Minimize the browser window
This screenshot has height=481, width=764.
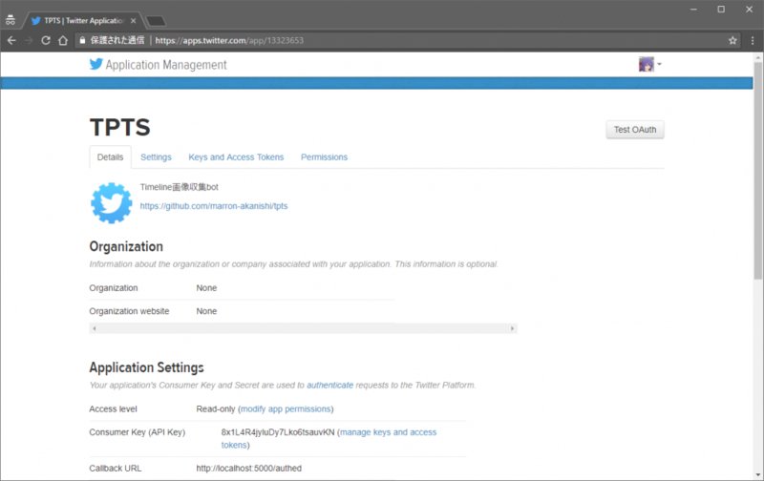click(693, 10)
